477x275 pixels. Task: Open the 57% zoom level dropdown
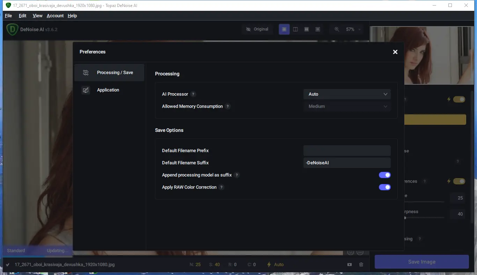[x=353, y=29]
